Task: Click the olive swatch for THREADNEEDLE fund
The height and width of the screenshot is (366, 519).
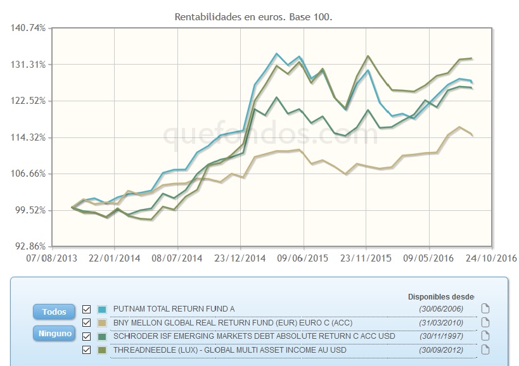Action: (x=102, y=350)
